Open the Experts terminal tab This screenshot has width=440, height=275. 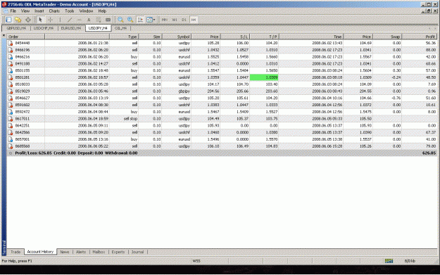(x=118, y=252)
